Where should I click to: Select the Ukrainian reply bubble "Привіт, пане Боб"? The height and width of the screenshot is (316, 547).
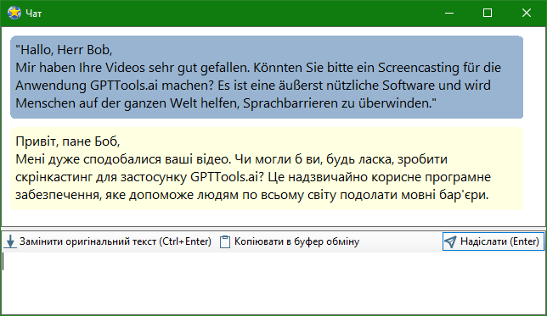[267, 169]
